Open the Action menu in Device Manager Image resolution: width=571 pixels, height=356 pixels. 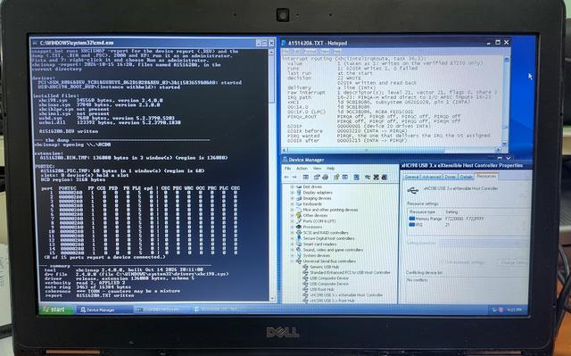point(302,169)
